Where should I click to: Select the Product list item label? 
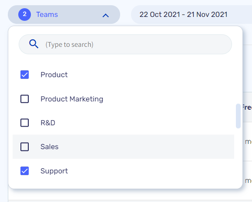pos(54,75)
